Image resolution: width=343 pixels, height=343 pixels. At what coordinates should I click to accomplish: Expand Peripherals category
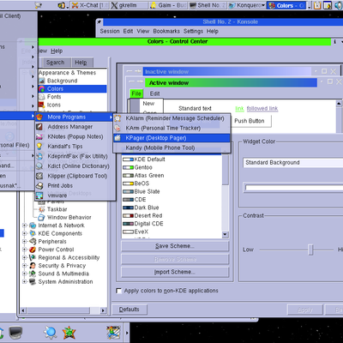click(25, 242)
